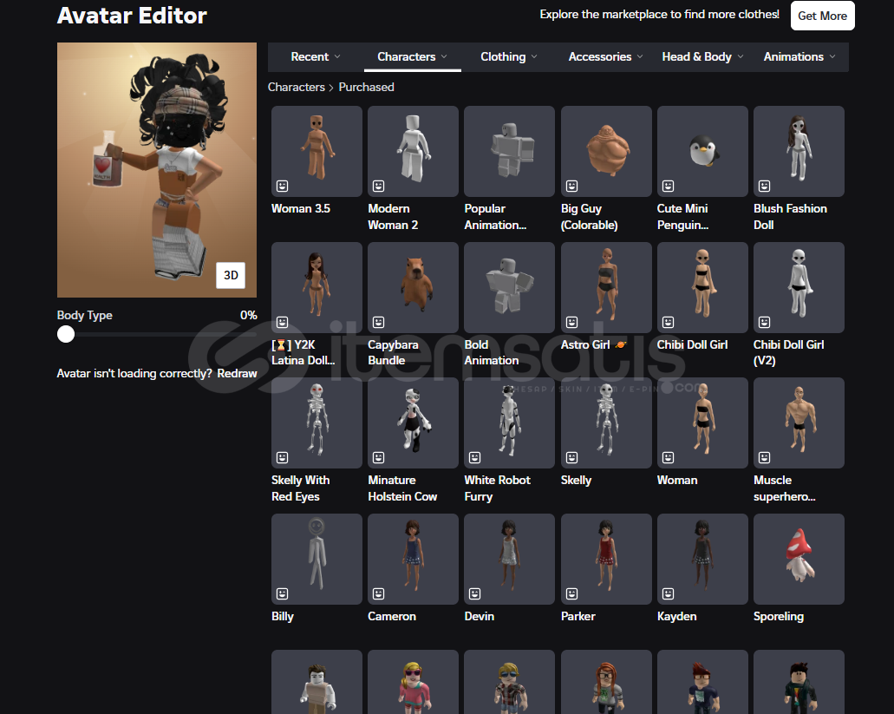Expand the Characters dropdown chevron
This screenshot has width=894, height=714.
(444, 56)
